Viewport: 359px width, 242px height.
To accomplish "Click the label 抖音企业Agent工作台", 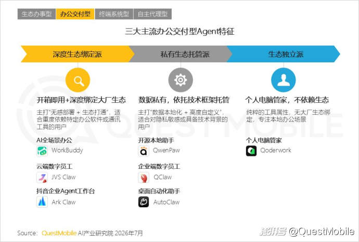I will click(x=66, y=191).
